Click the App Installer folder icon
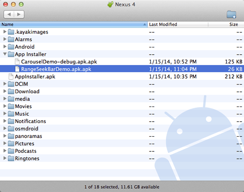 [11, 54]
